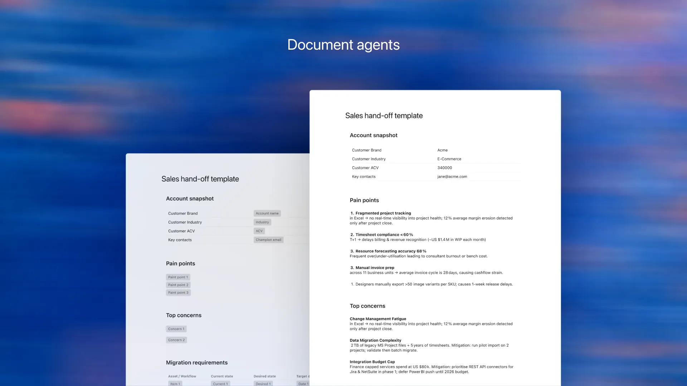Click the Fragmented project tracking item

383,213
